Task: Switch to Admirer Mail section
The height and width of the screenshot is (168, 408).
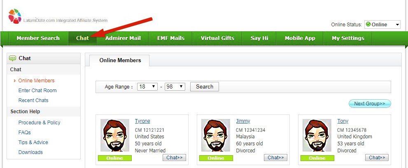Action: point(123,38)
